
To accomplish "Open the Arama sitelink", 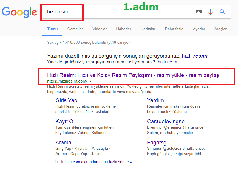I will click(x=63, y=143).
